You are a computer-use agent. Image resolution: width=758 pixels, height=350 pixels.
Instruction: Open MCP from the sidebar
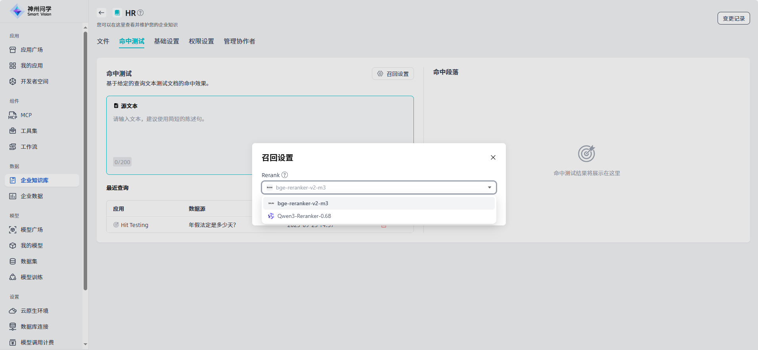click(x=26, y=115)
